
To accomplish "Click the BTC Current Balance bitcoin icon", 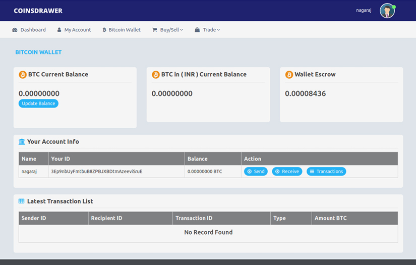I will tap(23, 75).
